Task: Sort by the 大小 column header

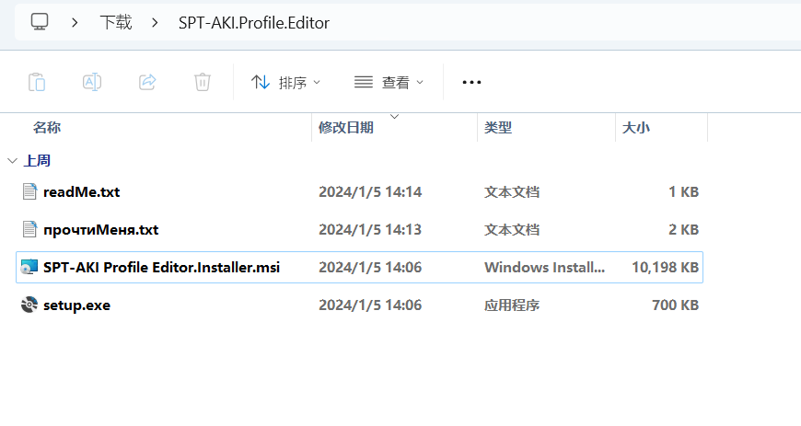Action: pyautogui.click(x=636, y=127)
